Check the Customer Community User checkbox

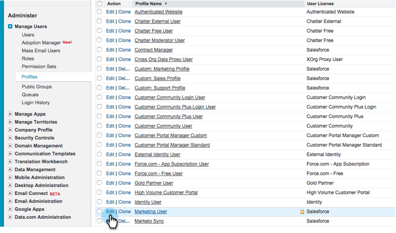pyautogui.click(x=99, y=125)
